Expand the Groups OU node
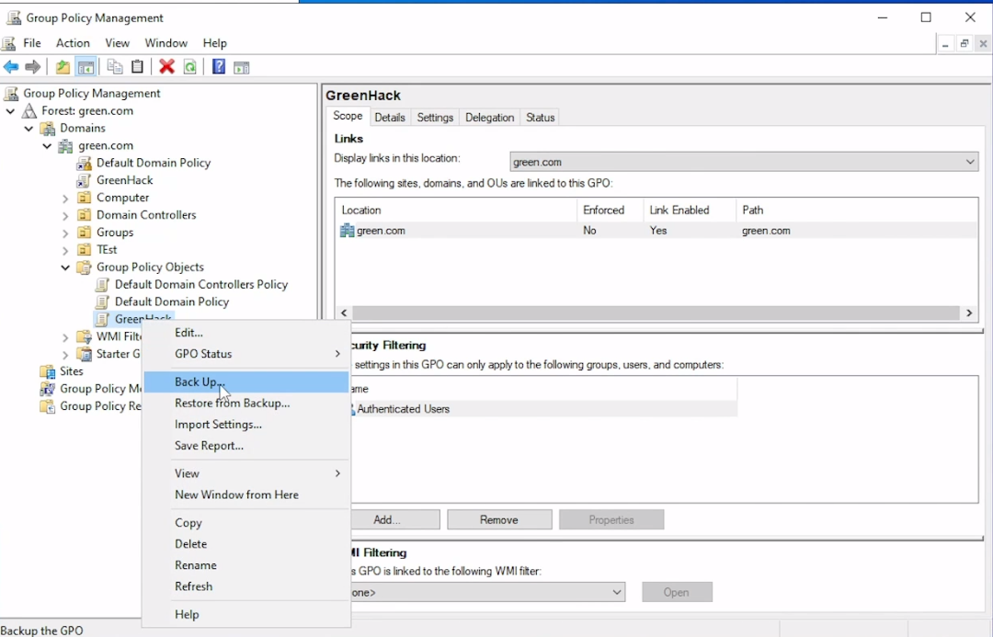This screenshot has width=993, height=637. pos(65,233)
